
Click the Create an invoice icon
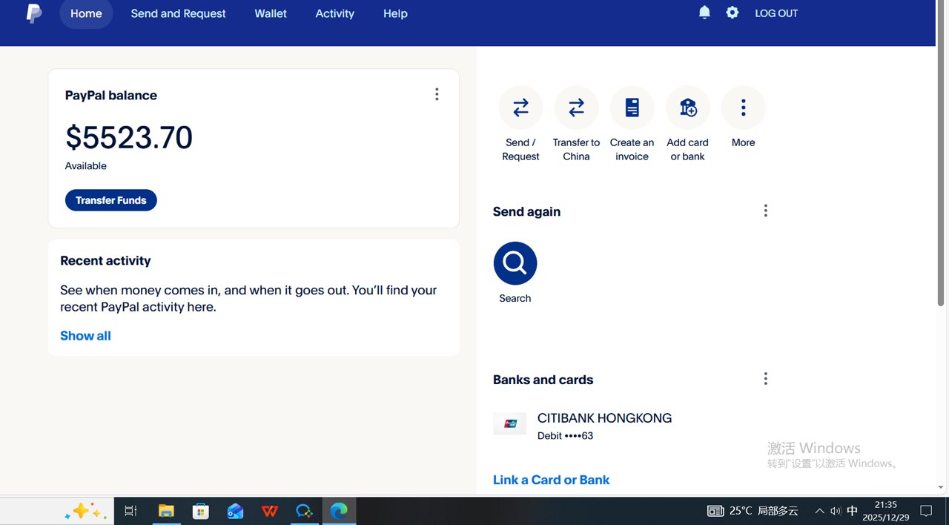click(632, 108)
